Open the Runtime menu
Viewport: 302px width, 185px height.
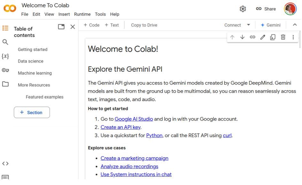click(x=82, y=14)
